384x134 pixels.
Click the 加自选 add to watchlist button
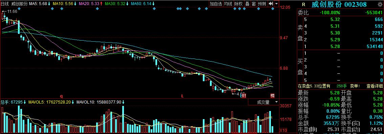(216, 4)
